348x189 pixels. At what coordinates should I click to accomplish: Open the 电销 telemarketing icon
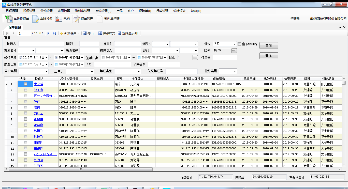(59, 19)
